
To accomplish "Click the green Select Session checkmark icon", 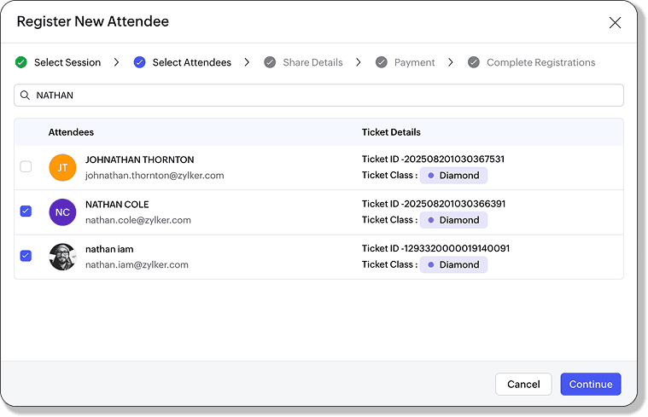I will 21,62.
